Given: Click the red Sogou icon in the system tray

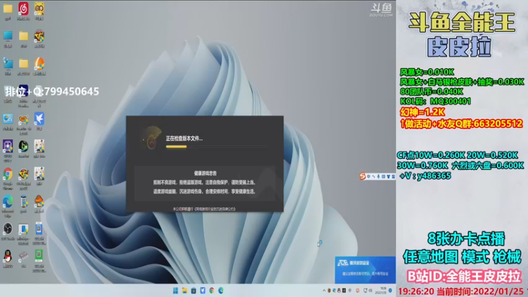Looking at the screenshot, I should coord(358,290).
